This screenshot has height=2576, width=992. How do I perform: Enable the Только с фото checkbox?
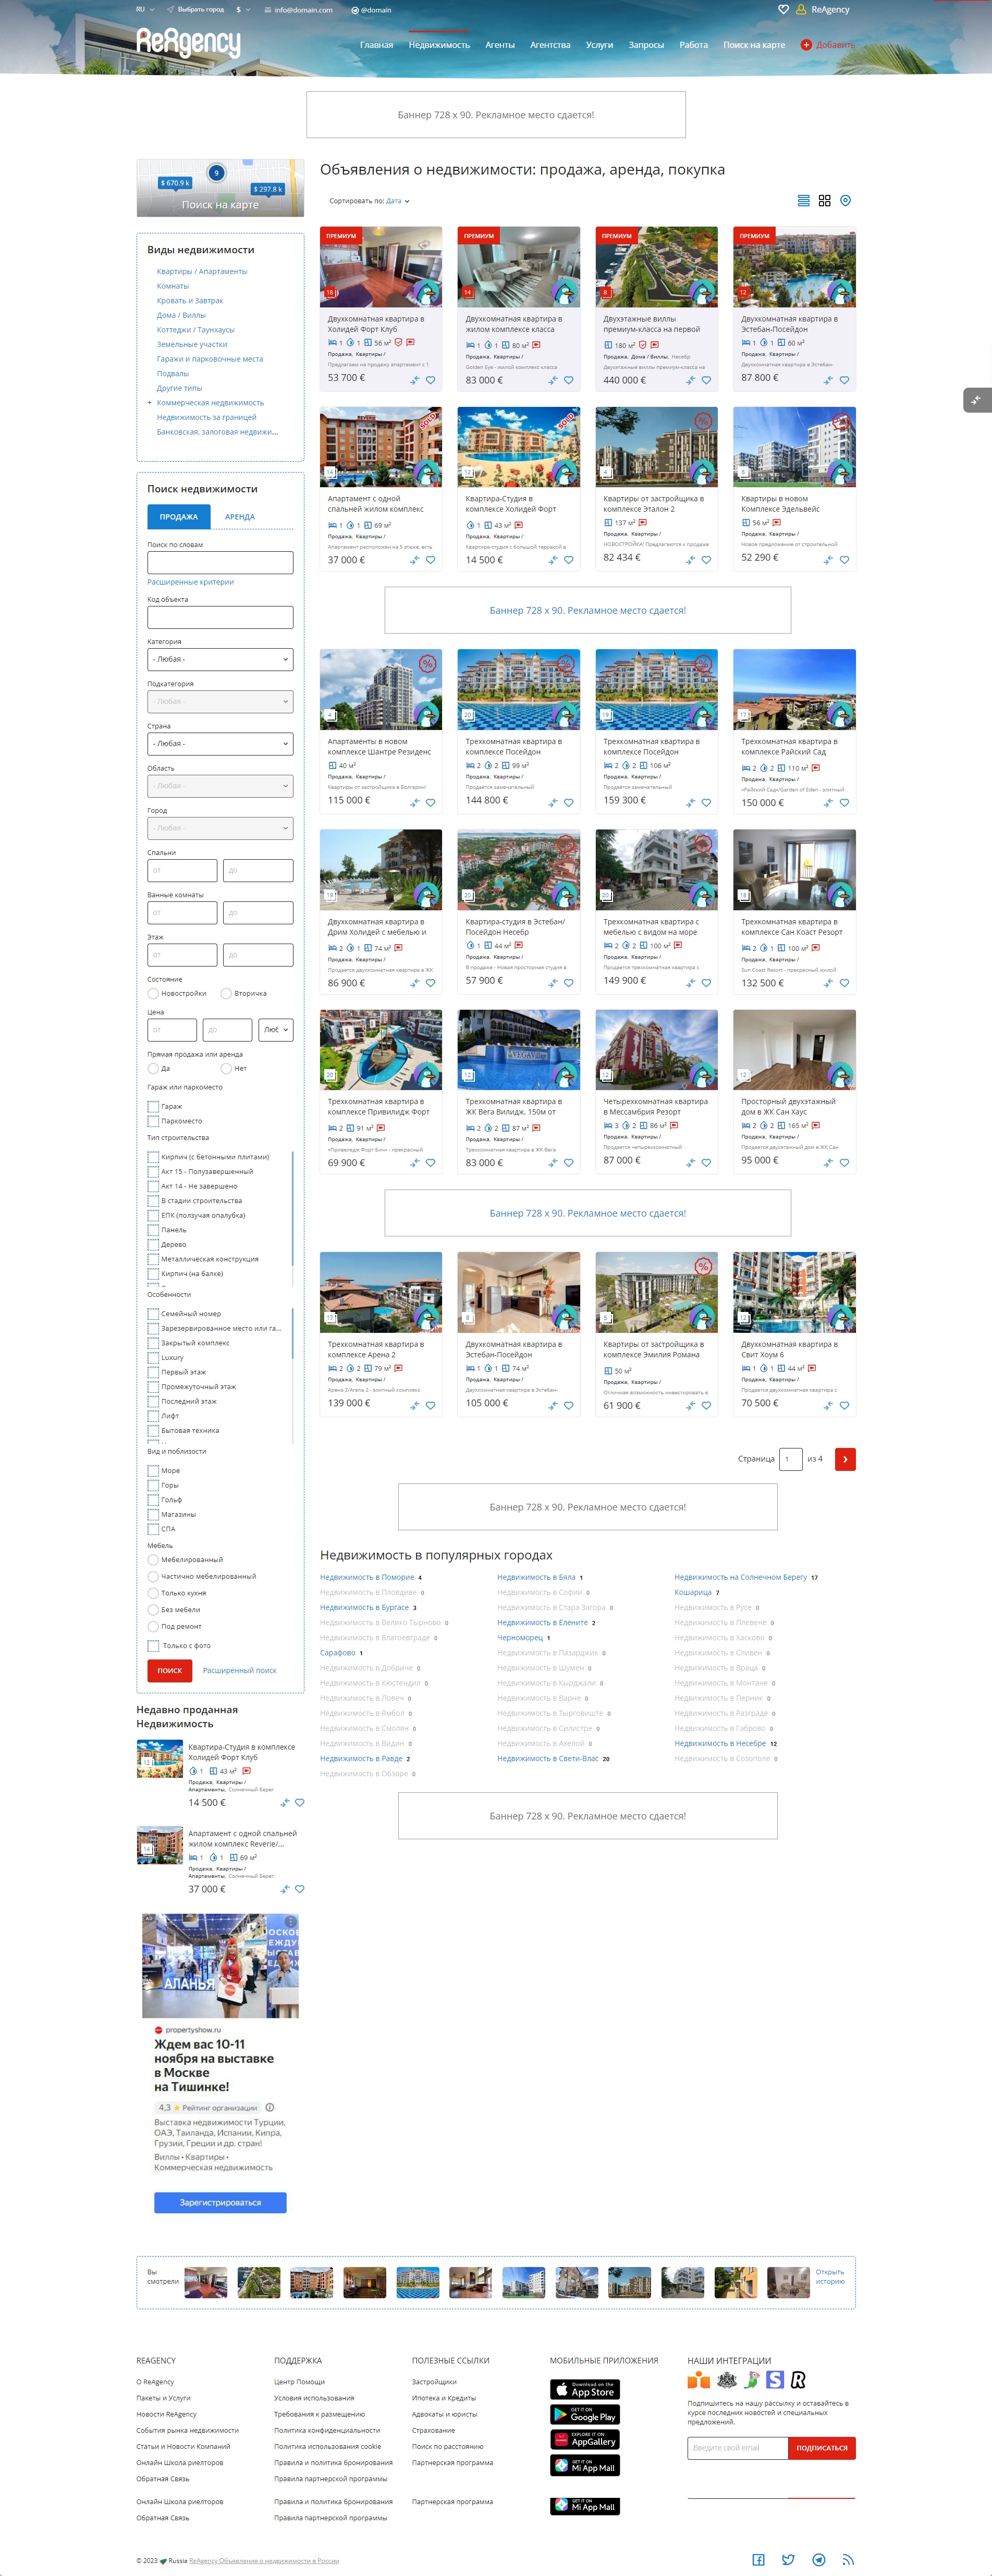click(x=153, y=1645)
